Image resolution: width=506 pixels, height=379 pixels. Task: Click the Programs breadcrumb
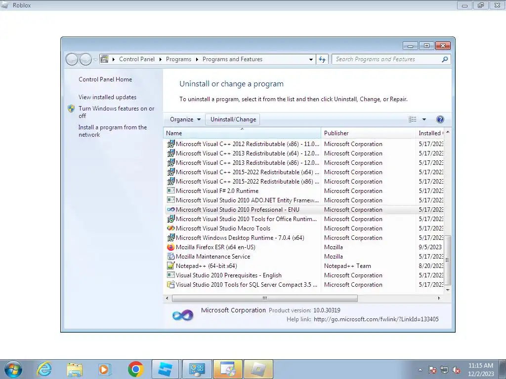coord(178,59)
